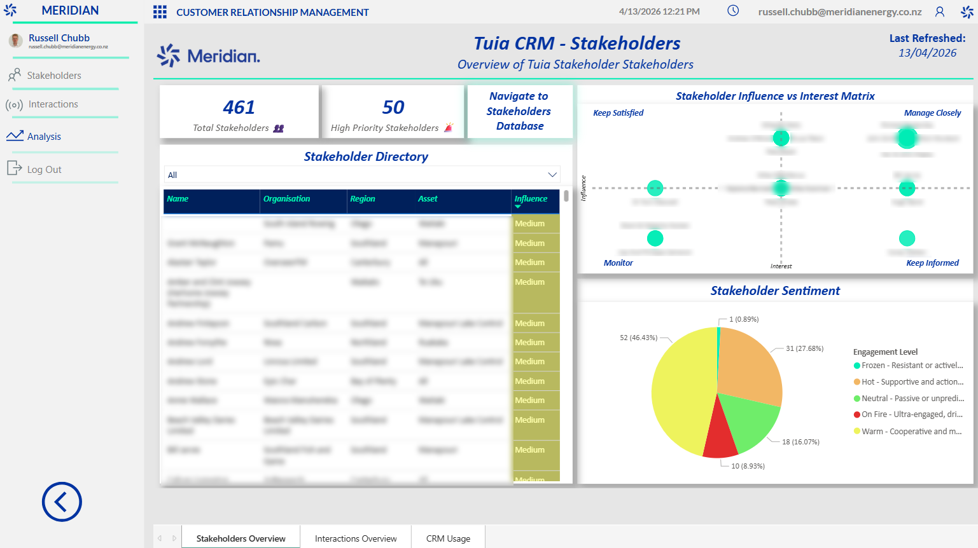
Task: Click Russell Chubb's avatar photo
Action: coord(16,41)
